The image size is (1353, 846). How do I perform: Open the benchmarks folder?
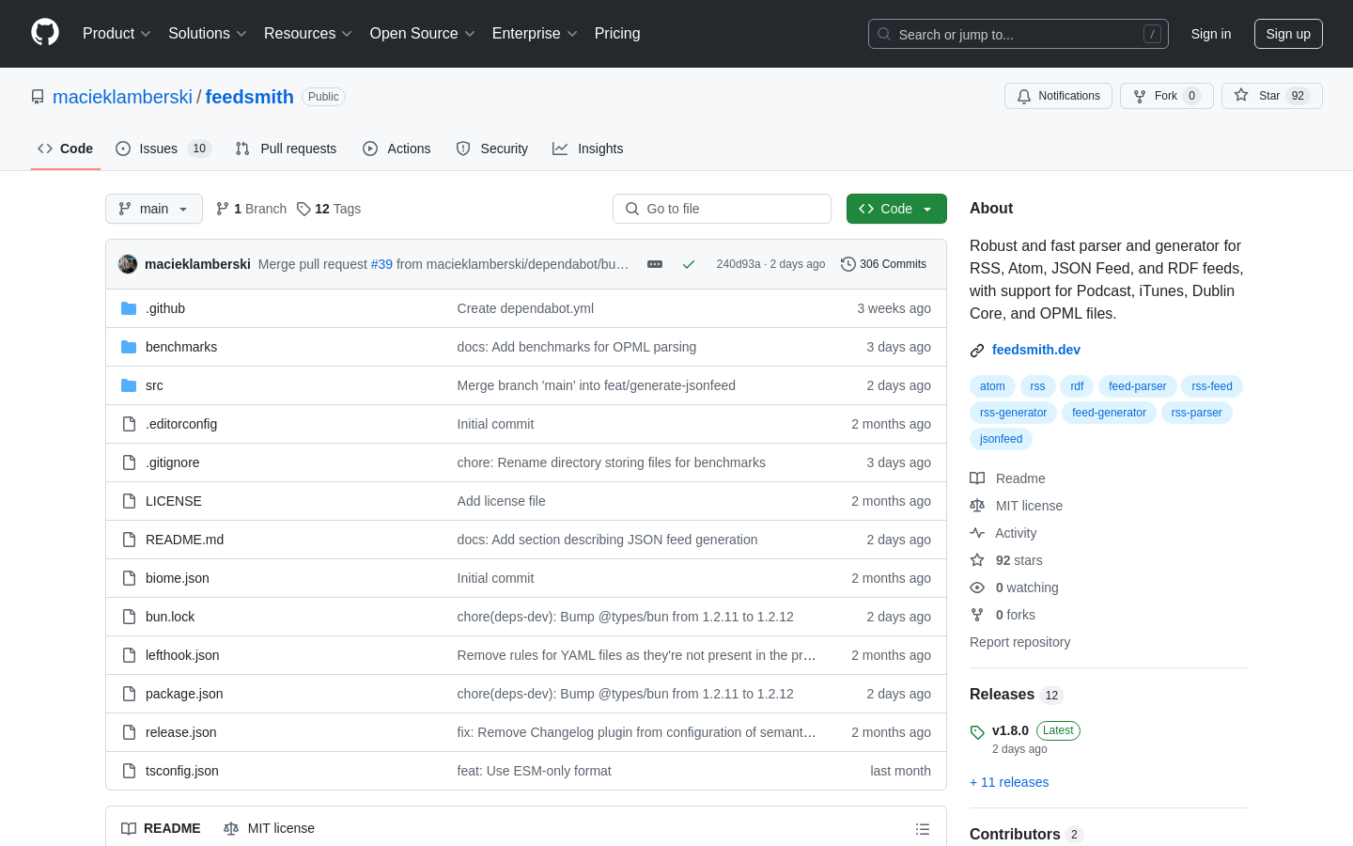click(x=181, y=347)
